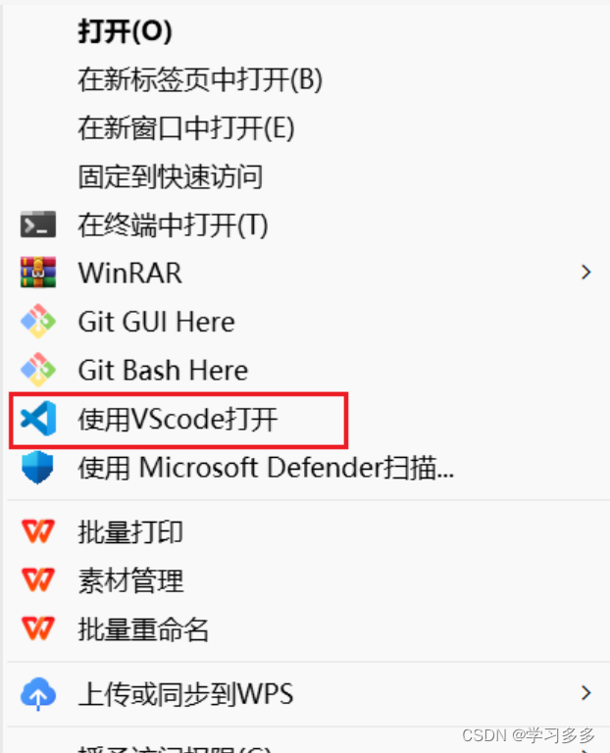Click the WPS icon next to 批量打印

point(38,531)
